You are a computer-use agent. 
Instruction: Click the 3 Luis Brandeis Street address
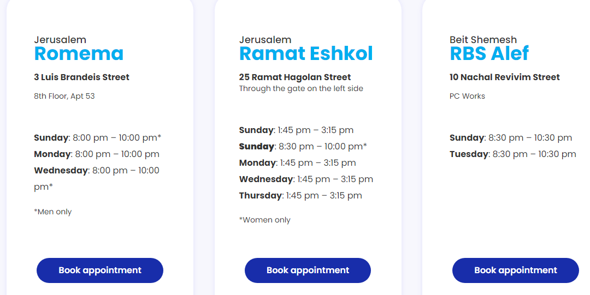[x=81, y=77]
